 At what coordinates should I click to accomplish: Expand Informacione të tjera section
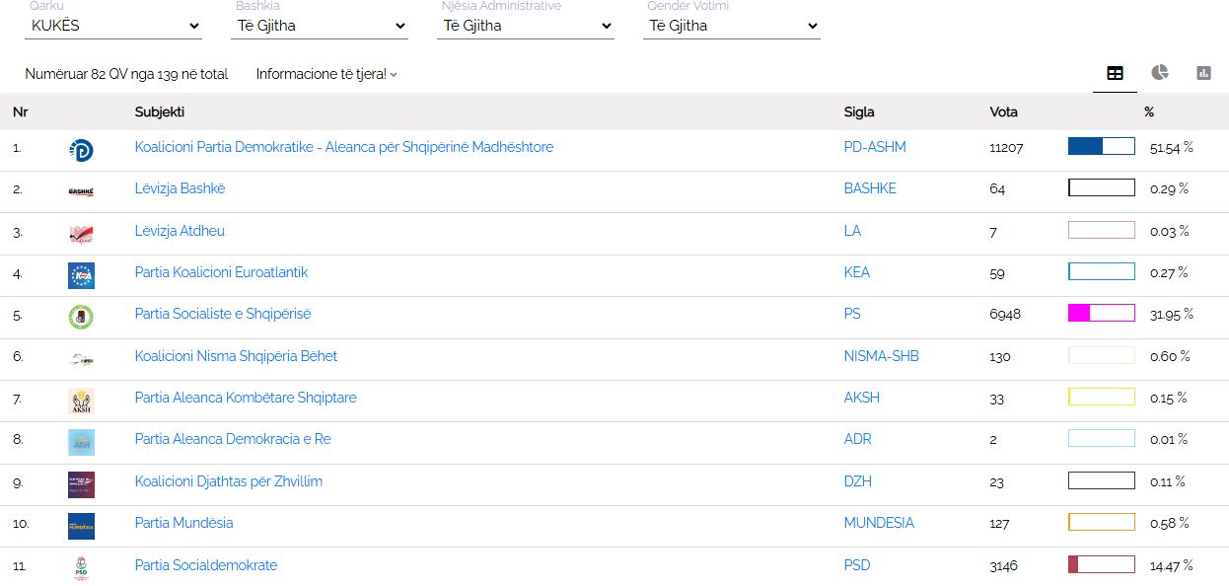(x=326, y=74)
